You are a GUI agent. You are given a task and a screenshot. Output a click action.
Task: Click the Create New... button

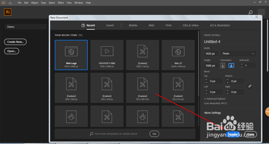point(15,42)
